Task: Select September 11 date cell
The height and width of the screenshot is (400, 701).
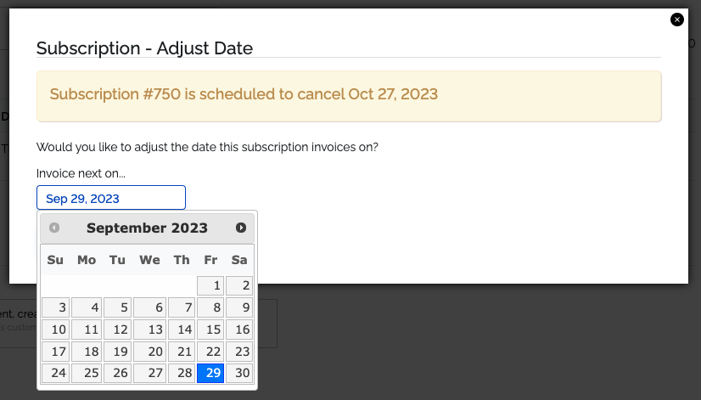Action: (87, 330)
